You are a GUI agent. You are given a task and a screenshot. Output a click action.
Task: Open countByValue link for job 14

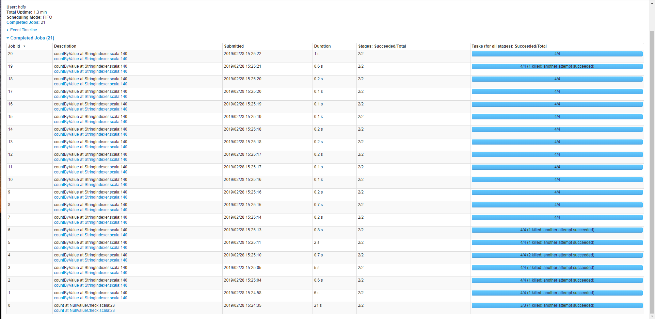click(91, 134)
